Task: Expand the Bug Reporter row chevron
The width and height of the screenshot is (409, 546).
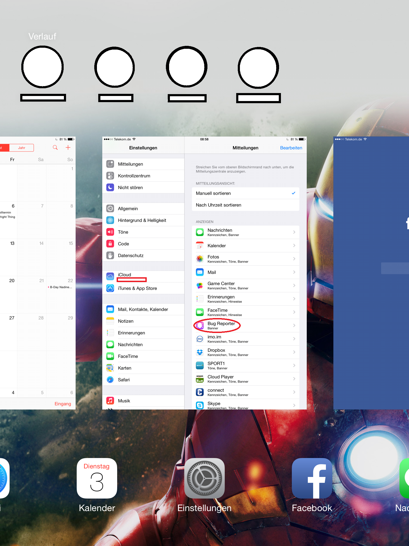Action: (x=294, y=326)
